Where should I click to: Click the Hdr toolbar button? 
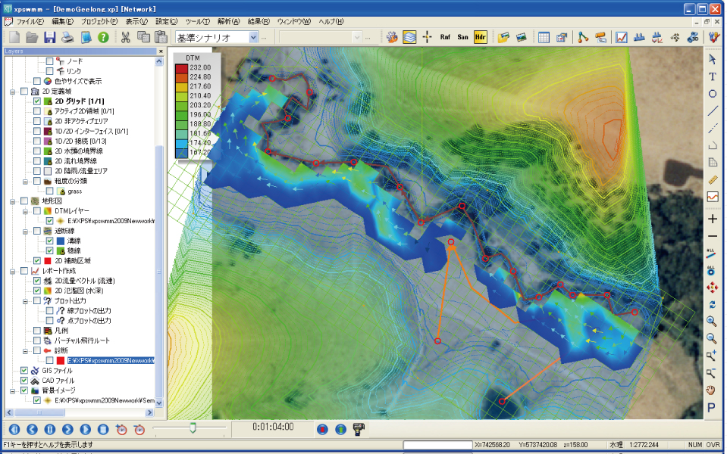480,36
